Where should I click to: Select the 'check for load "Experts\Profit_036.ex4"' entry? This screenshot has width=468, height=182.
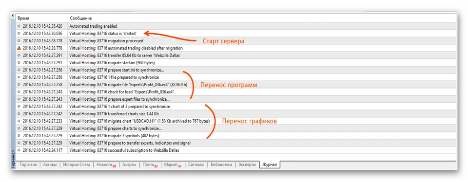pos(122,92)
